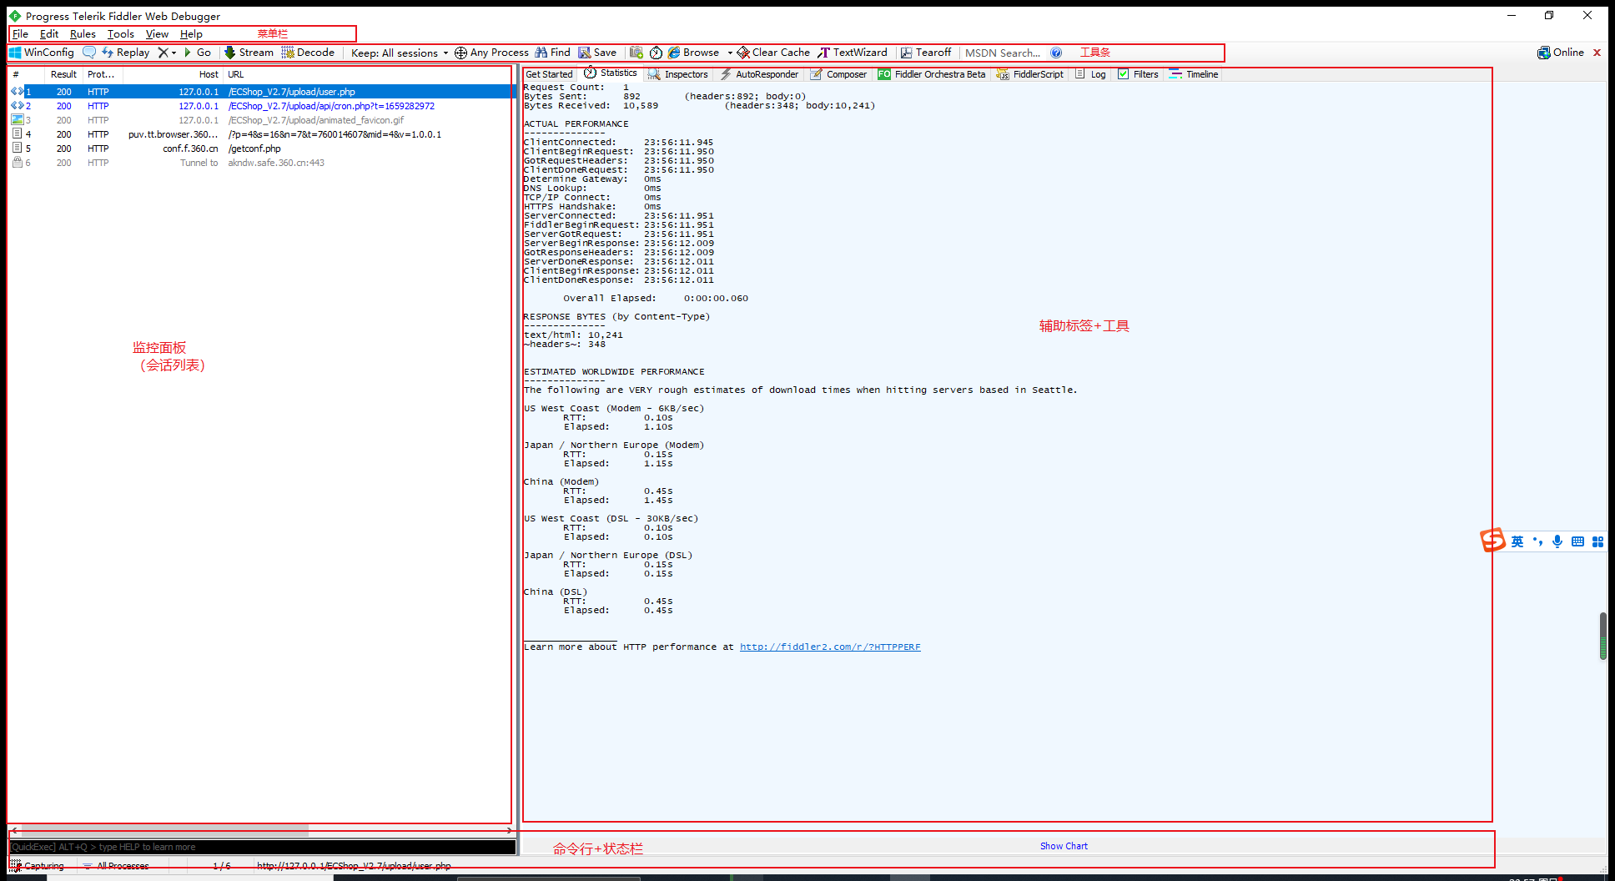1615x881 pixels.
Task: Switch to the Composer tab
Action: [838, 74]
